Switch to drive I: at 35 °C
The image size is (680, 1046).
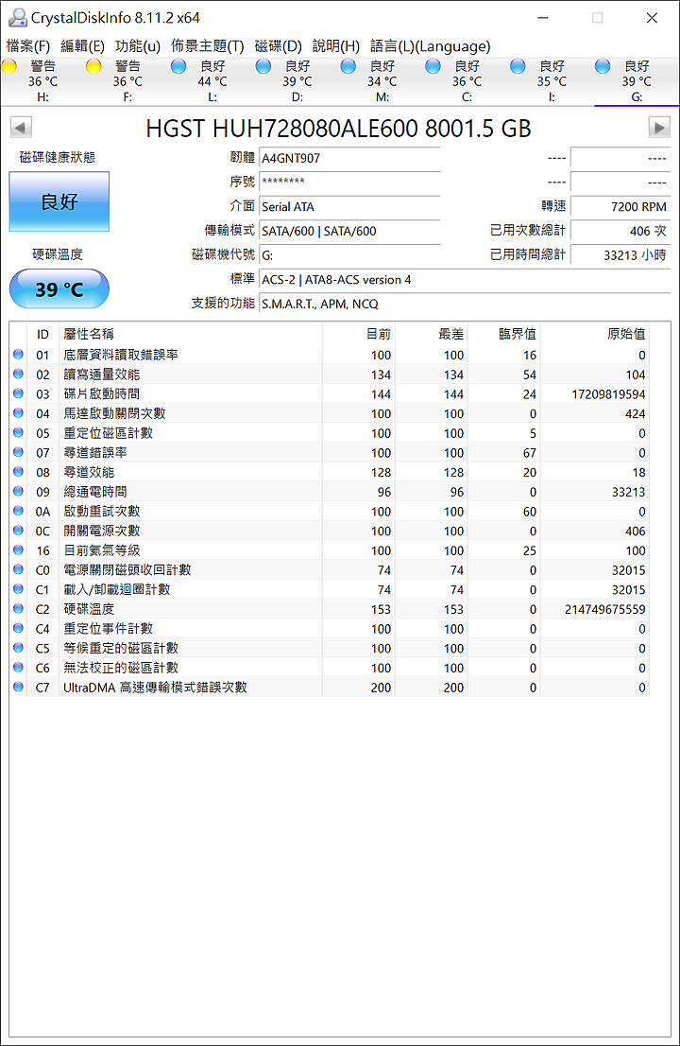click(552, 81)
